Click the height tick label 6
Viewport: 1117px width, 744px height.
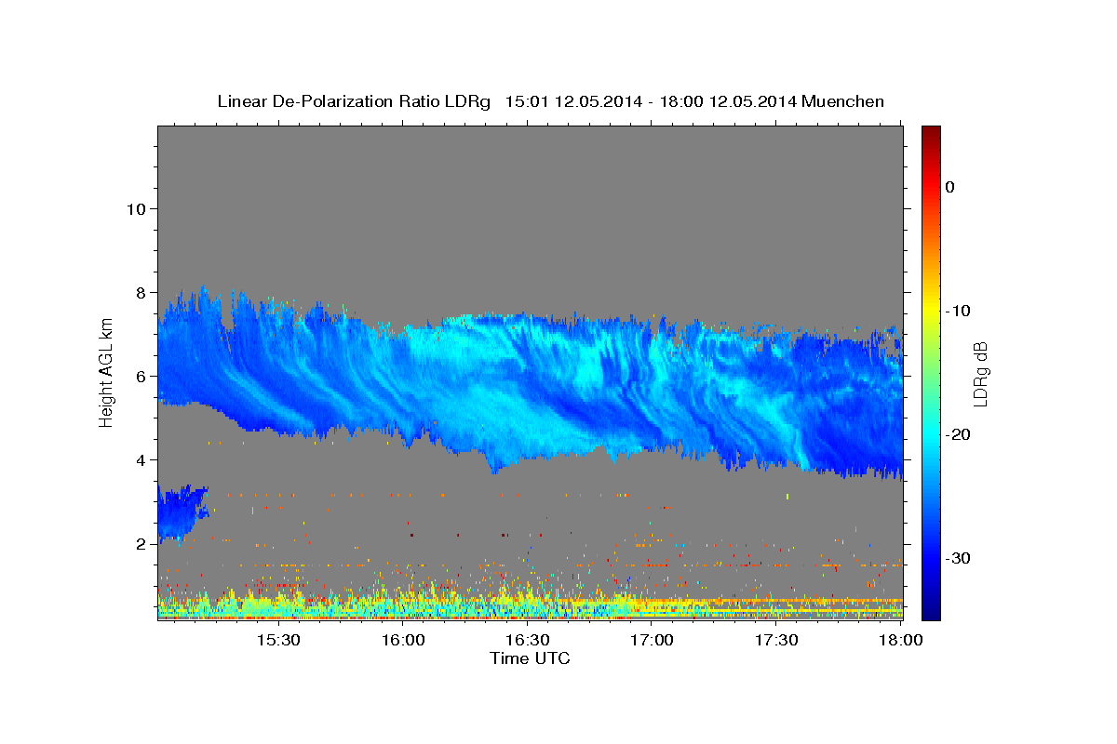pos(141,376)
